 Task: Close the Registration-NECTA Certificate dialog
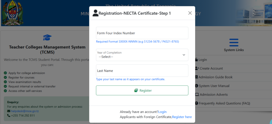click(x=190, y=13)
